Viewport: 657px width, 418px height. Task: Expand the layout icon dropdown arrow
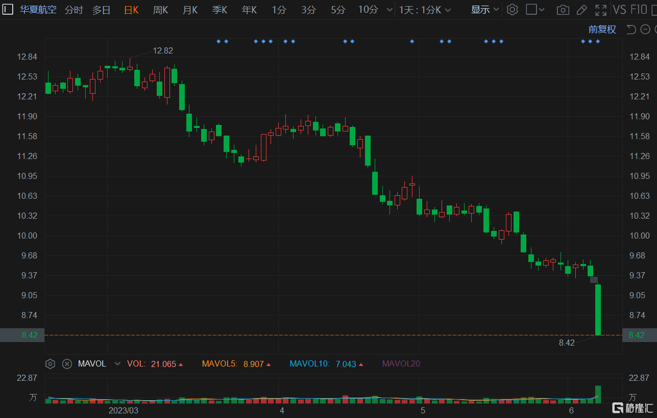pyautogui.click(x=542, y=10)
